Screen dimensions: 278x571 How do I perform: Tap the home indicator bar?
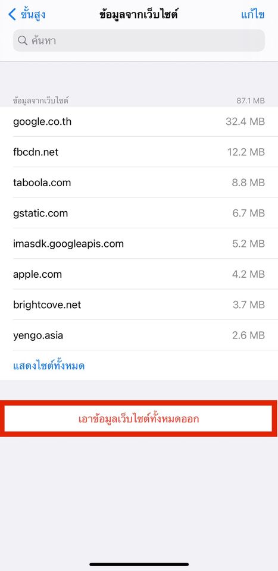pos(139,564)
